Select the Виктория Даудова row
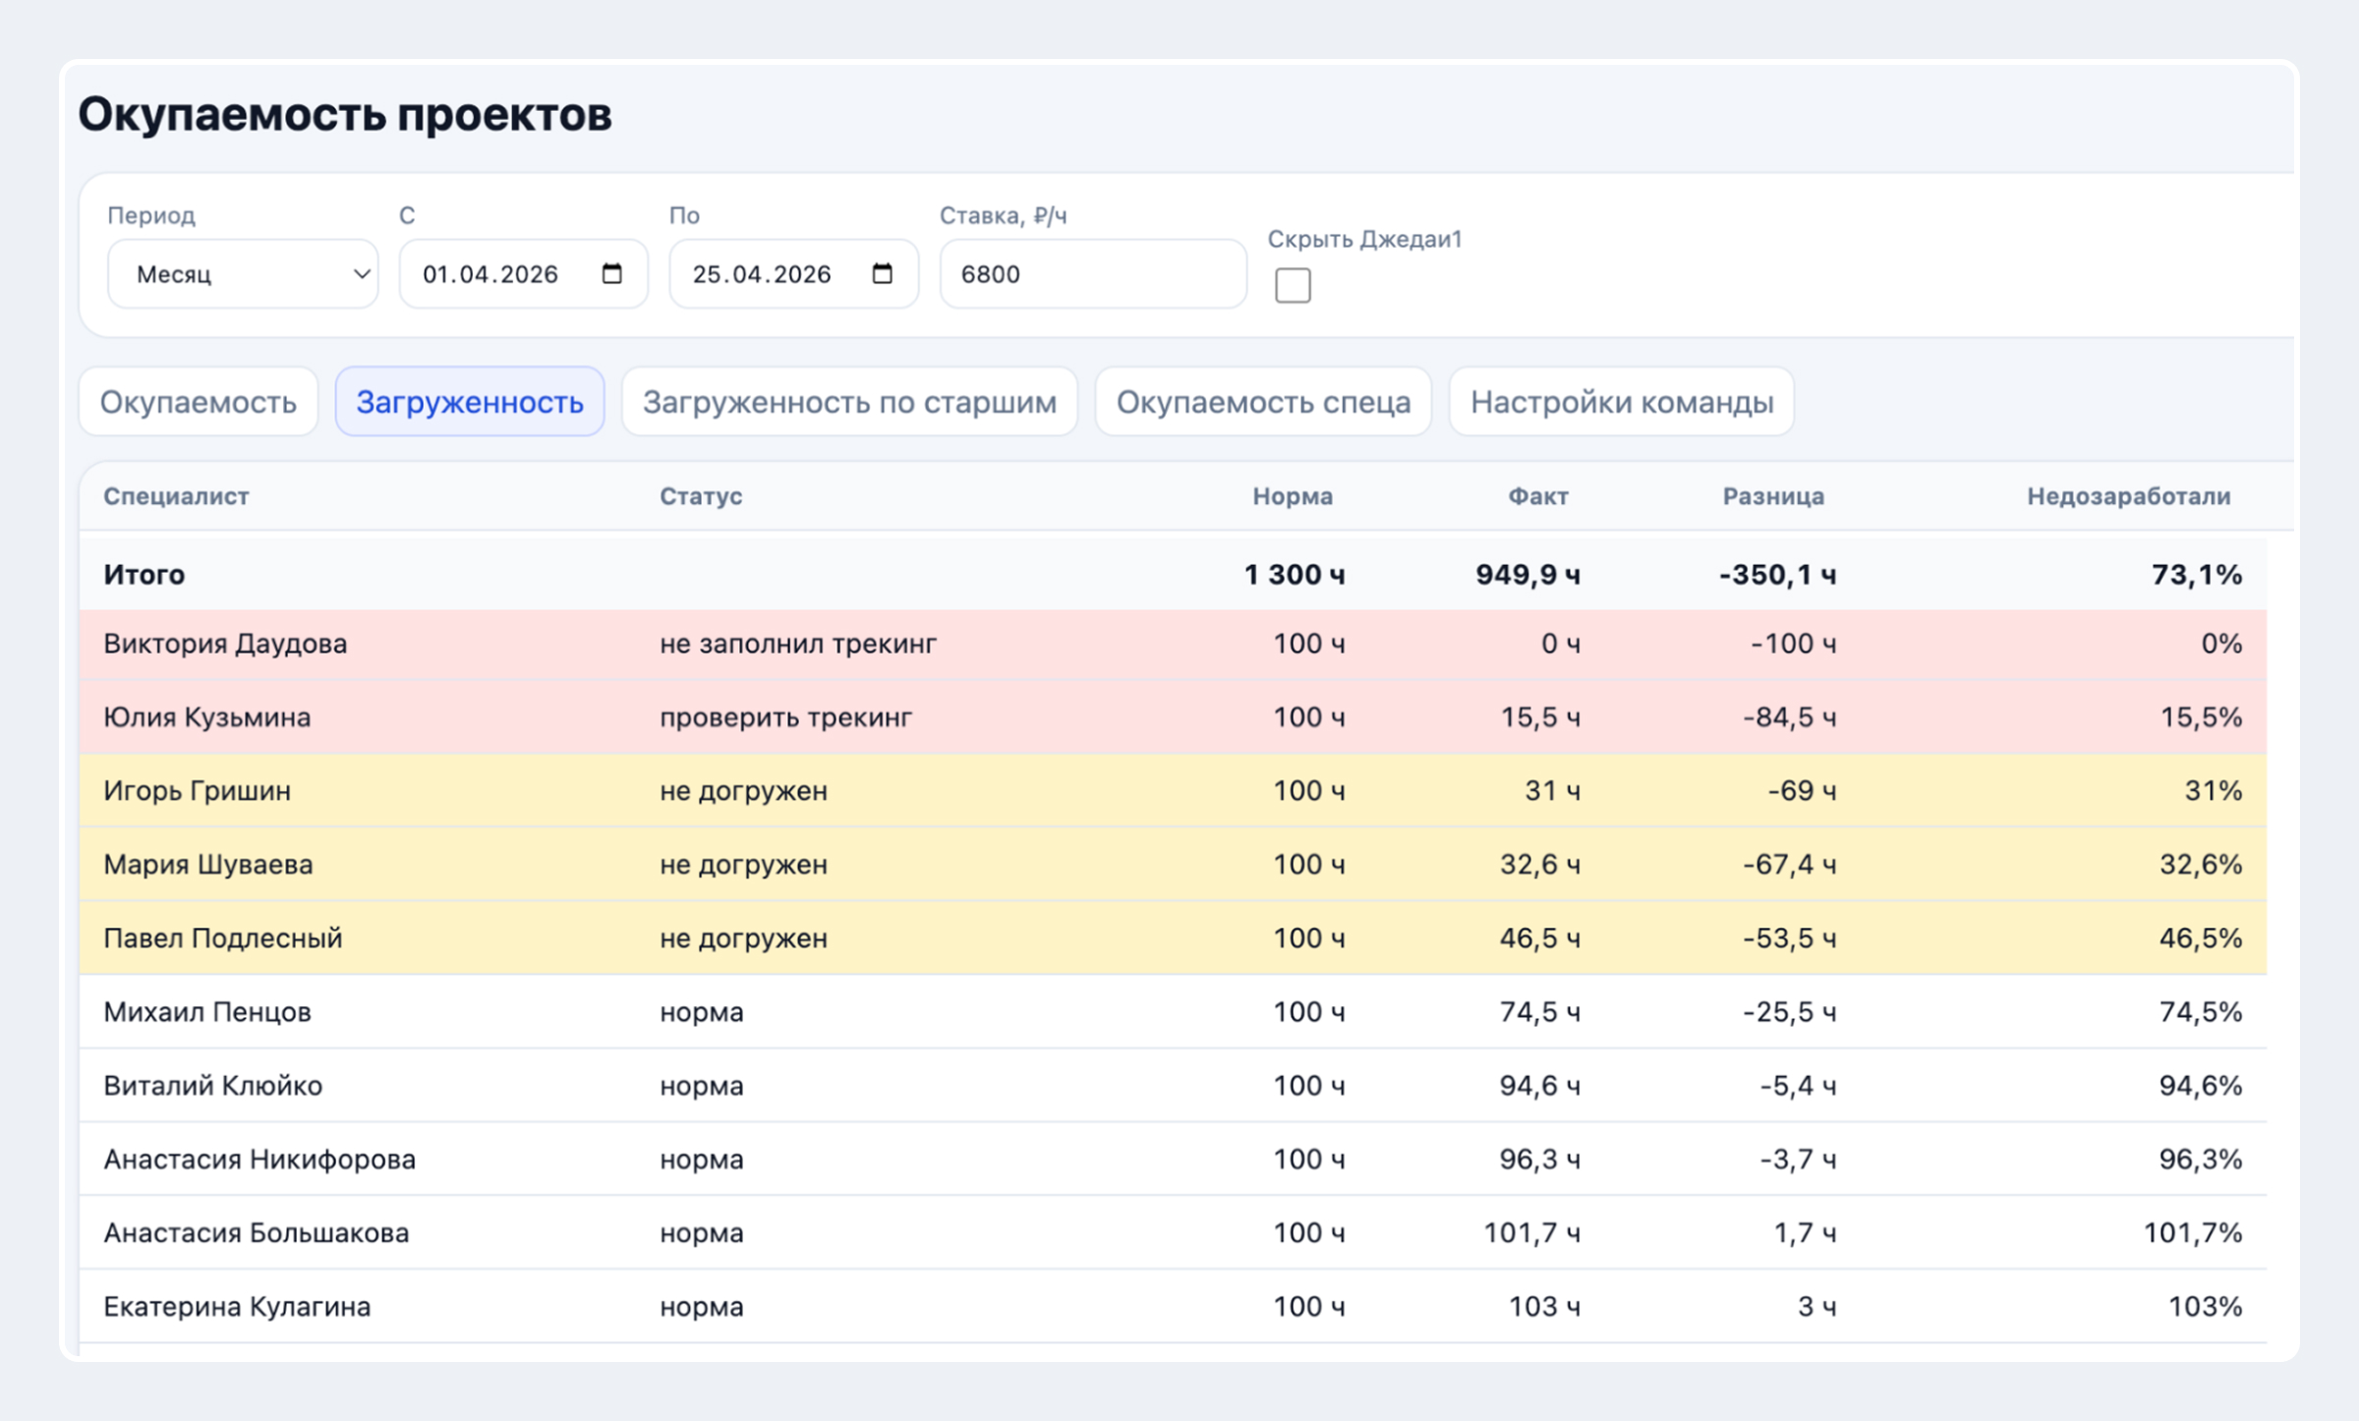Image resolution: width=2359 pixels, height=1421 pixels. pyautogui.click(x=1173, y=644)
